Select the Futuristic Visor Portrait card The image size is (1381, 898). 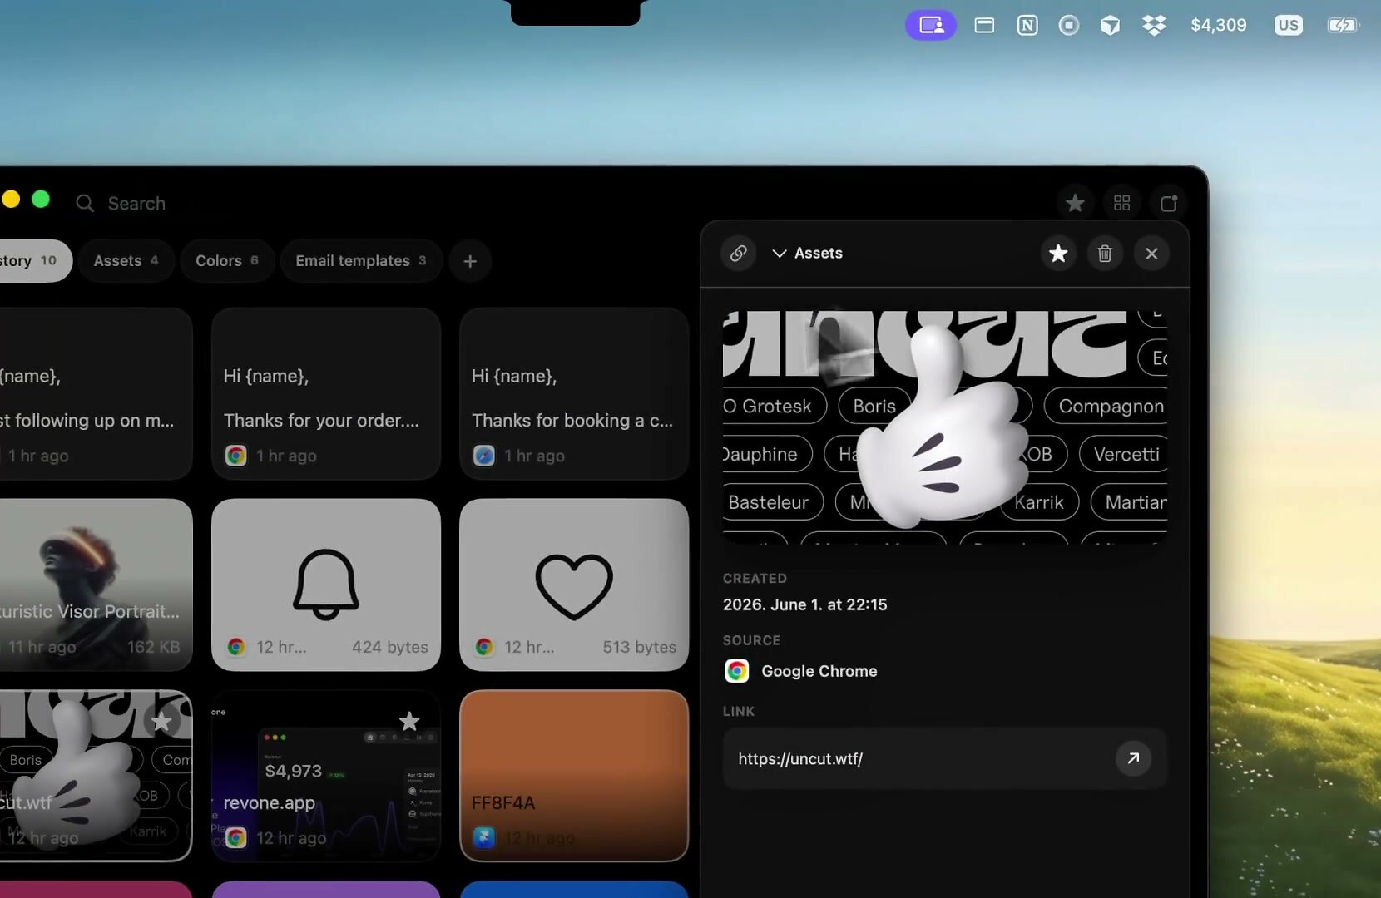(96, 585)
